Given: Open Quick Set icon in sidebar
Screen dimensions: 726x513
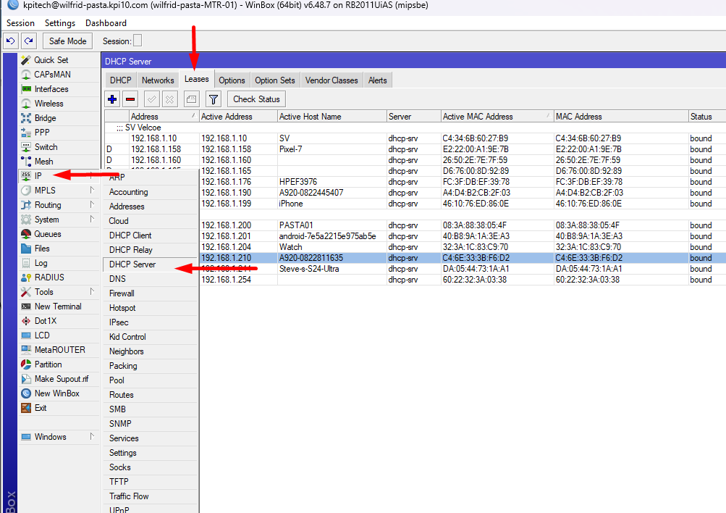Looking at the screenshot, I should coord(26,60).
